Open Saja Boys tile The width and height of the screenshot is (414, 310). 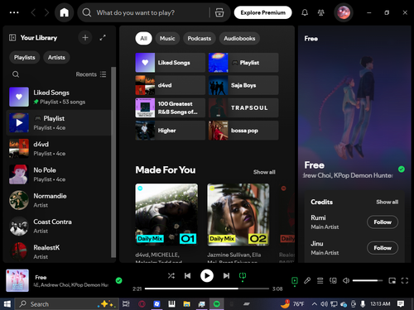243,85
